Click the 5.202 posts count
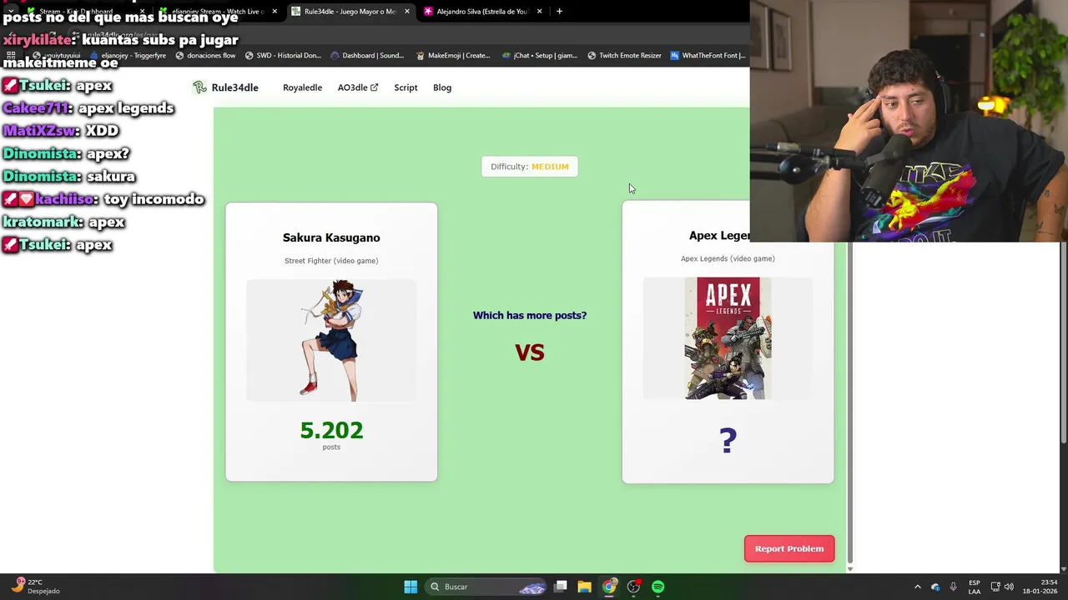1068x600 pixels. click(331, 430)
